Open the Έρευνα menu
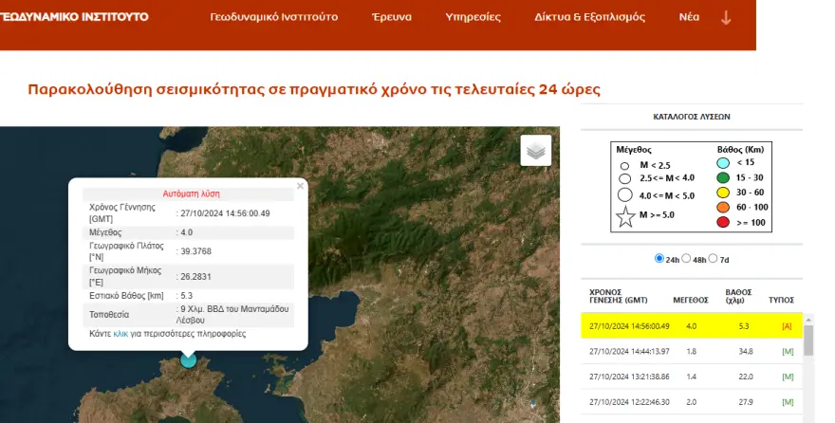Screen dimensions: 835x423 tap(391, 17)
